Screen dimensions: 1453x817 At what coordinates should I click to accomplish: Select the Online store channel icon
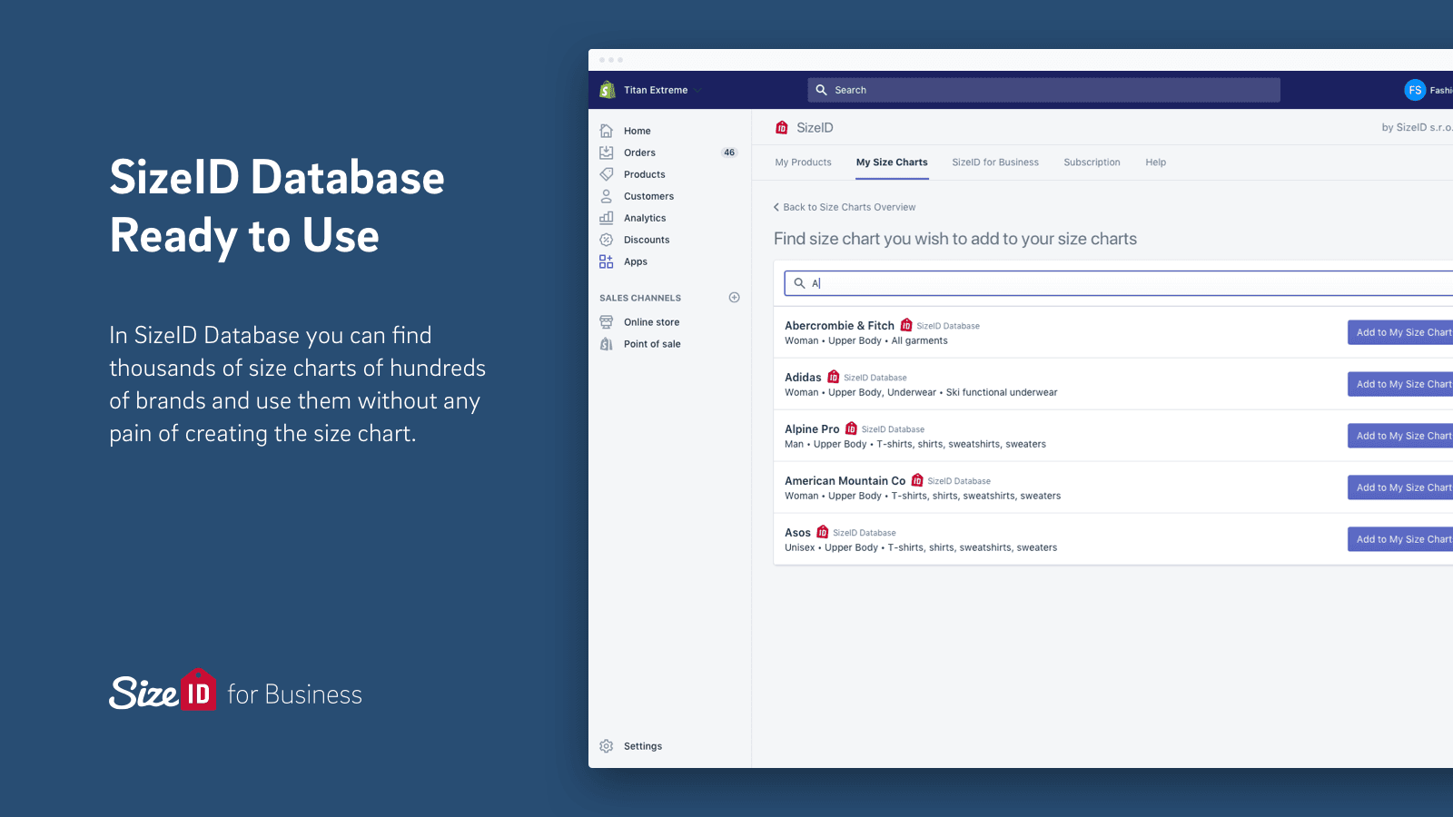(607, 321)
